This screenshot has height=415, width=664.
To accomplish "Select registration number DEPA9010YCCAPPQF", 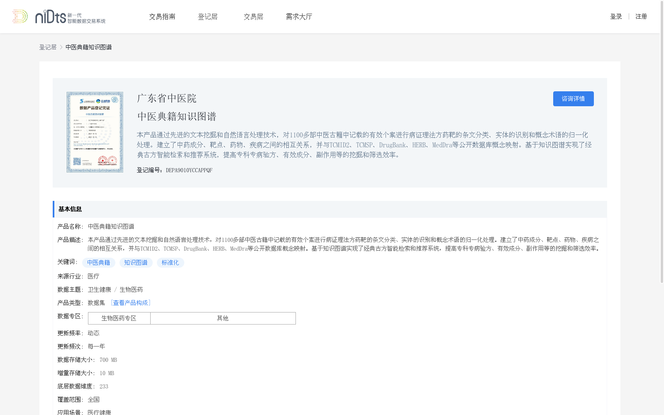I will point(189,170).
